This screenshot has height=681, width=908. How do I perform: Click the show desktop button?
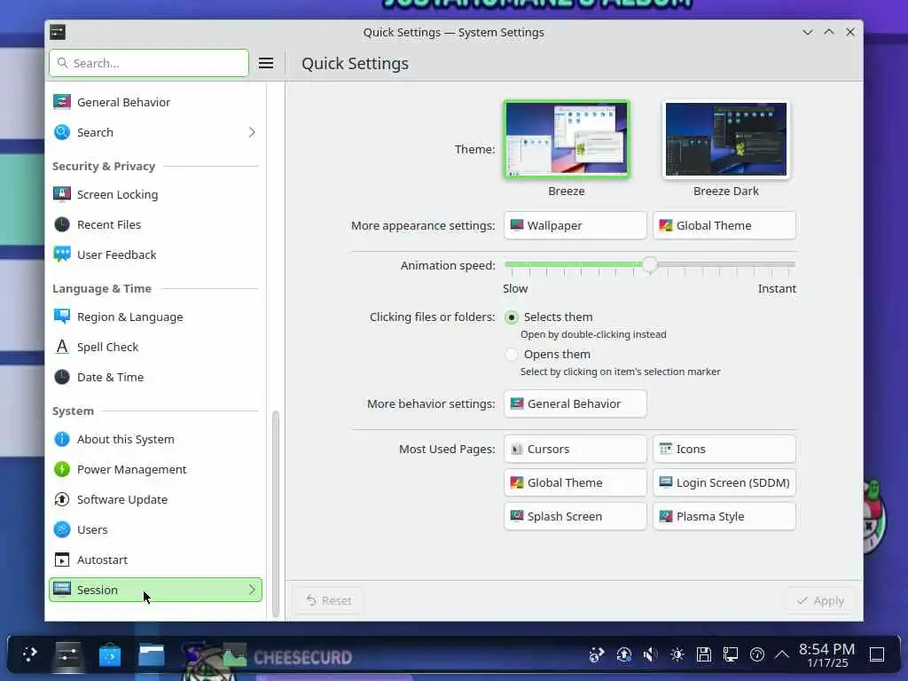[877, 654]
